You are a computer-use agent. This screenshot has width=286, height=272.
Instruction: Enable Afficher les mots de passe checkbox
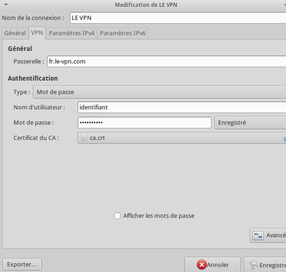tap(117, 215)
